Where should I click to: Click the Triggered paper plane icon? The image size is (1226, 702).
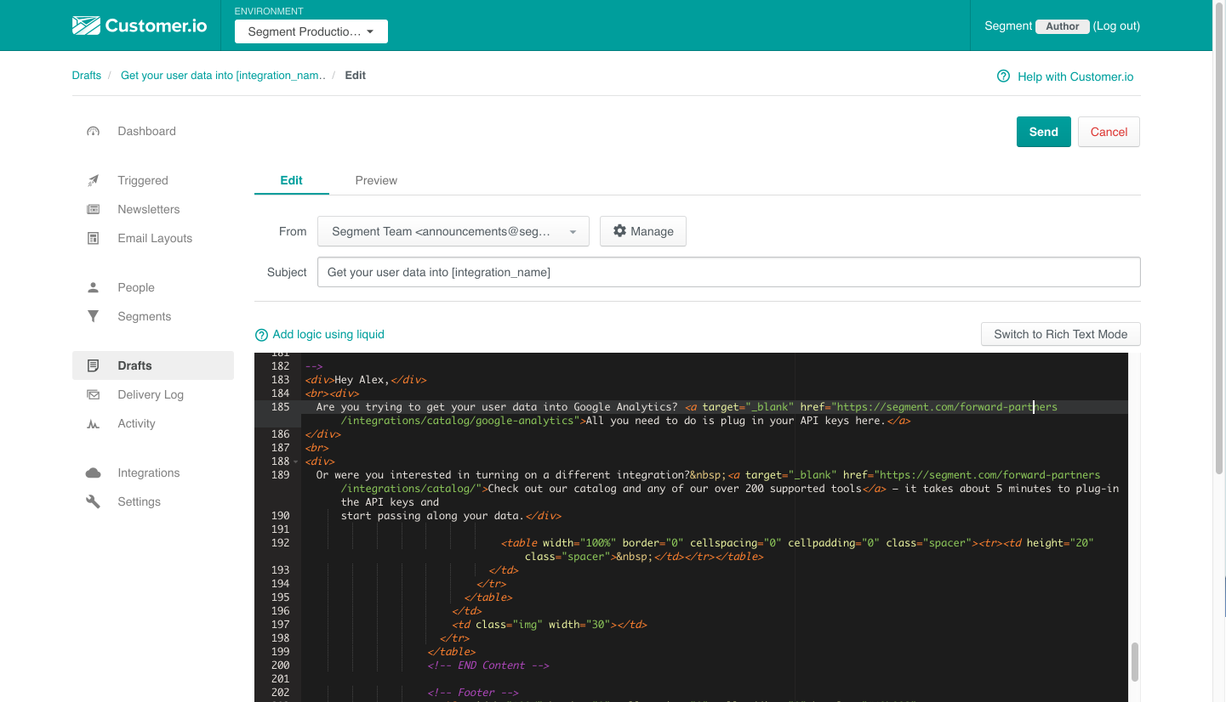click(x=94, y=181)
